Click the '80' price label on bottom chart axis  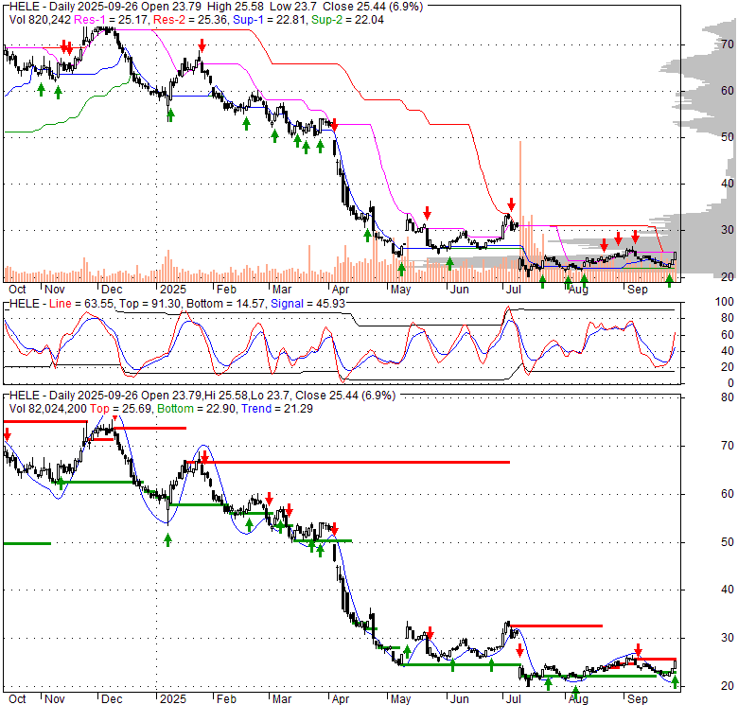pyautogui.click(x=728, y=397)
